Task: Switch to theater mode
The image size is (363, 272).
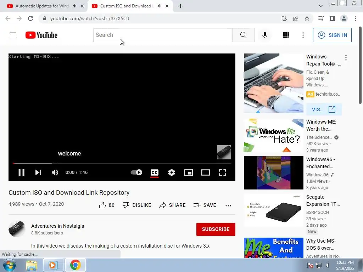Action: pos(206,172)
